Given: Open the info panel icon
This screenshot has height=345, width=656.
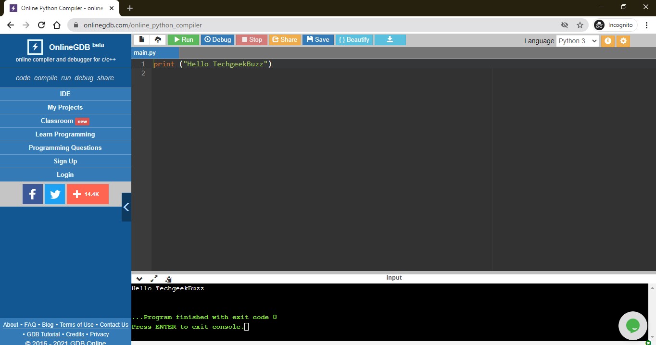Looking at the screenshot, I should click(607, 41).
